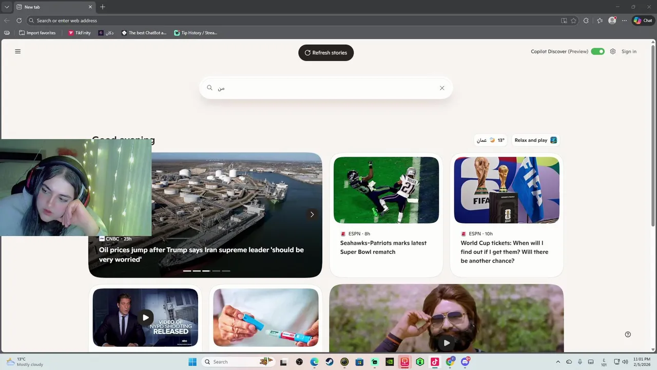Open the weather widget showing 13°

pyautogui.click(x=490, y=140)
